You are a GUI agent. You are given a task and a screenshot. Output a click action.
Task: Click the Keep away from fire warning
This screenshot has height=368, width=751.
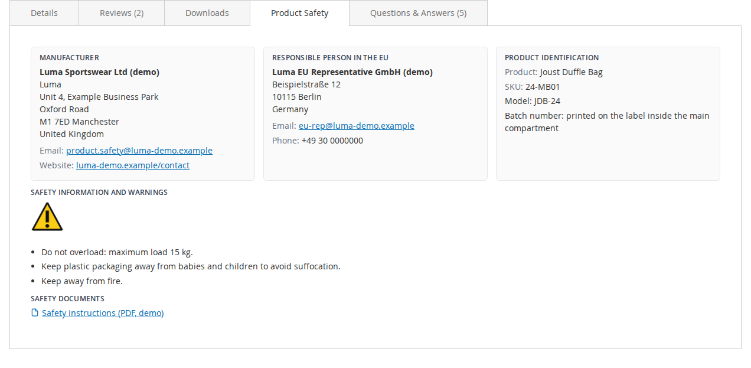tap(82, 281)
